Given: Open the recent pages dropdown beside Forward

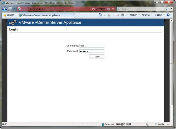Looking at the screenshot, I should click(x=14, y=9).
